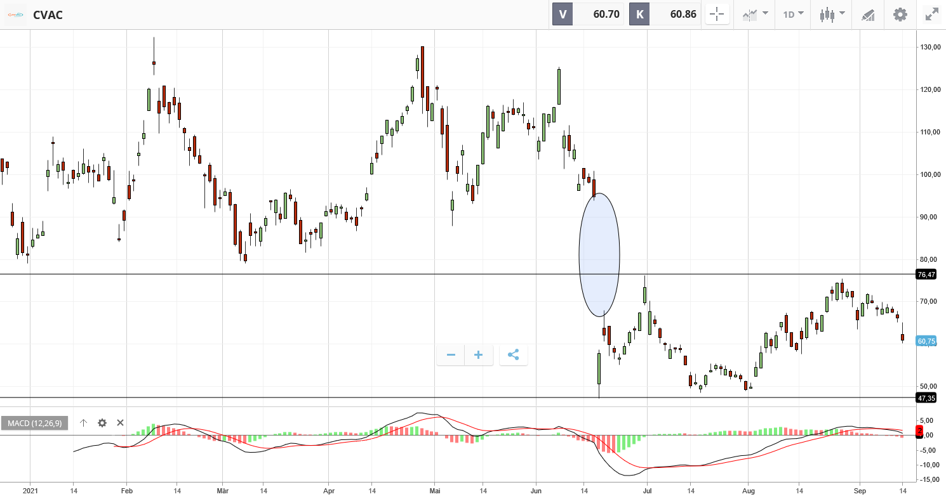
Task: Zoom in with the plus button
Action: coord(479,354)
